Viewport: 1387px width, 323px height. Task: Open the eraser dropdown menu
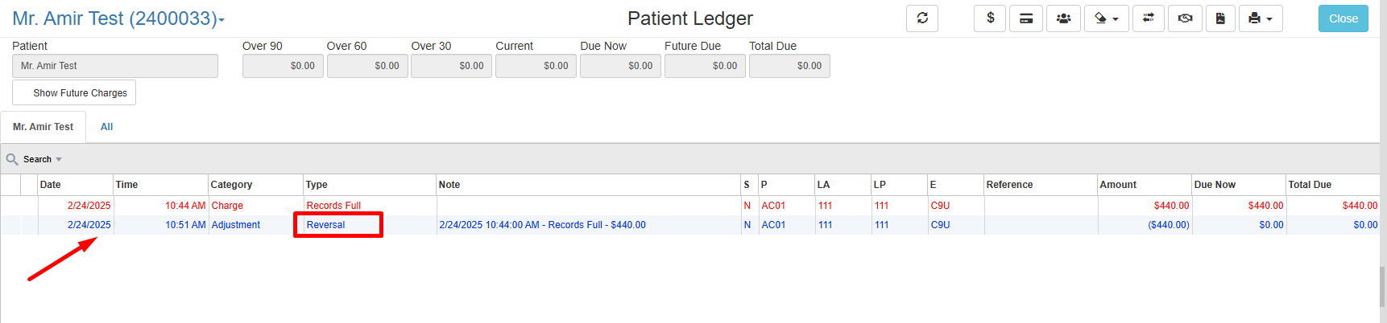tap(1107, 18)
